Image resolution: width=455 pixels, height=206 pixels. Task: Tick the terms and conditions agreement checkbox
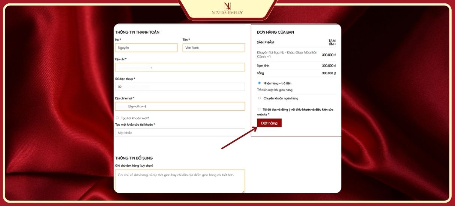259,109
